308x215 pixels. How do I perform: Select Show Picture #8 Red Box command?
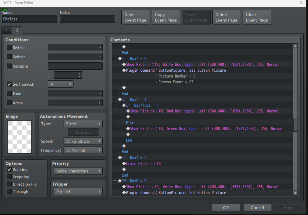tap(202, 111)
